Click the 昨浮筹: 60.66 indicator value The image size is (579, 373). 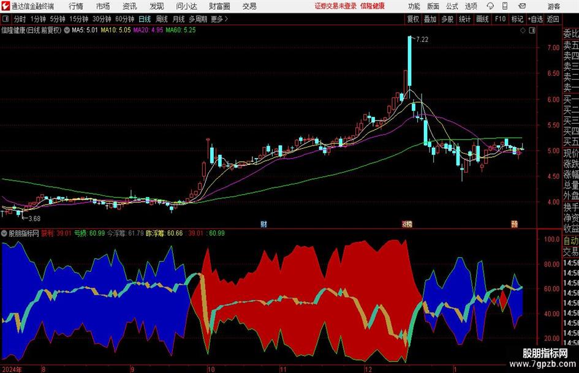coord(164,233)
